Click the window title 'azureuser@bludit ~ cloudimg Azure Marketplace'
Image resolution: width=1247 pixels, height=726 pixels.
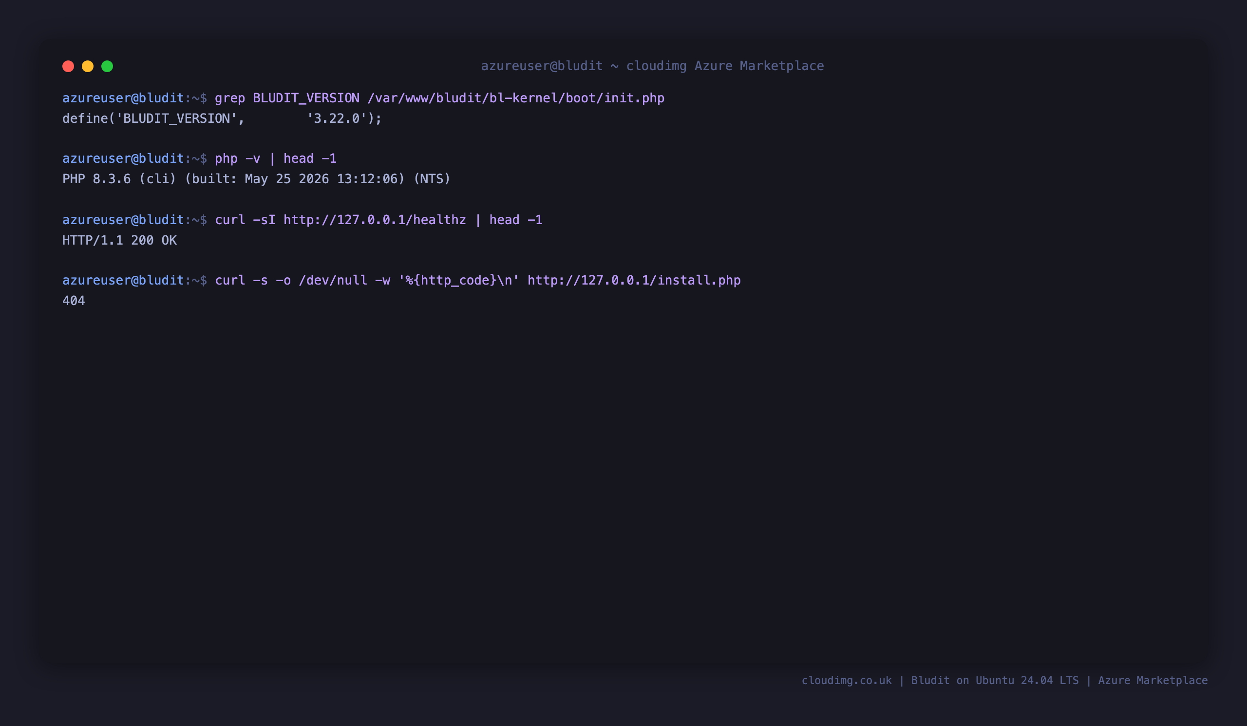(x=652, y=66)
